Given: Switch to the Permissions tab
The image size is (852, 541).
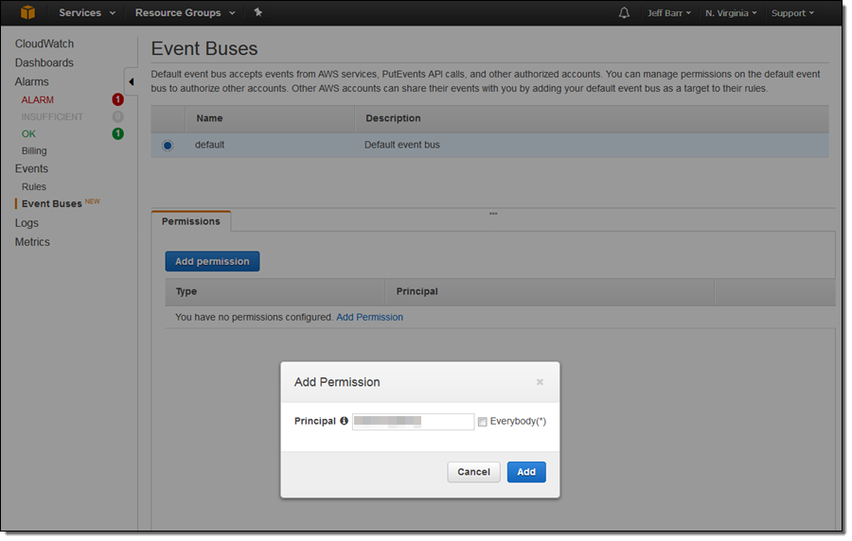Looking at the screenshot, I should [x=190, y=221].
